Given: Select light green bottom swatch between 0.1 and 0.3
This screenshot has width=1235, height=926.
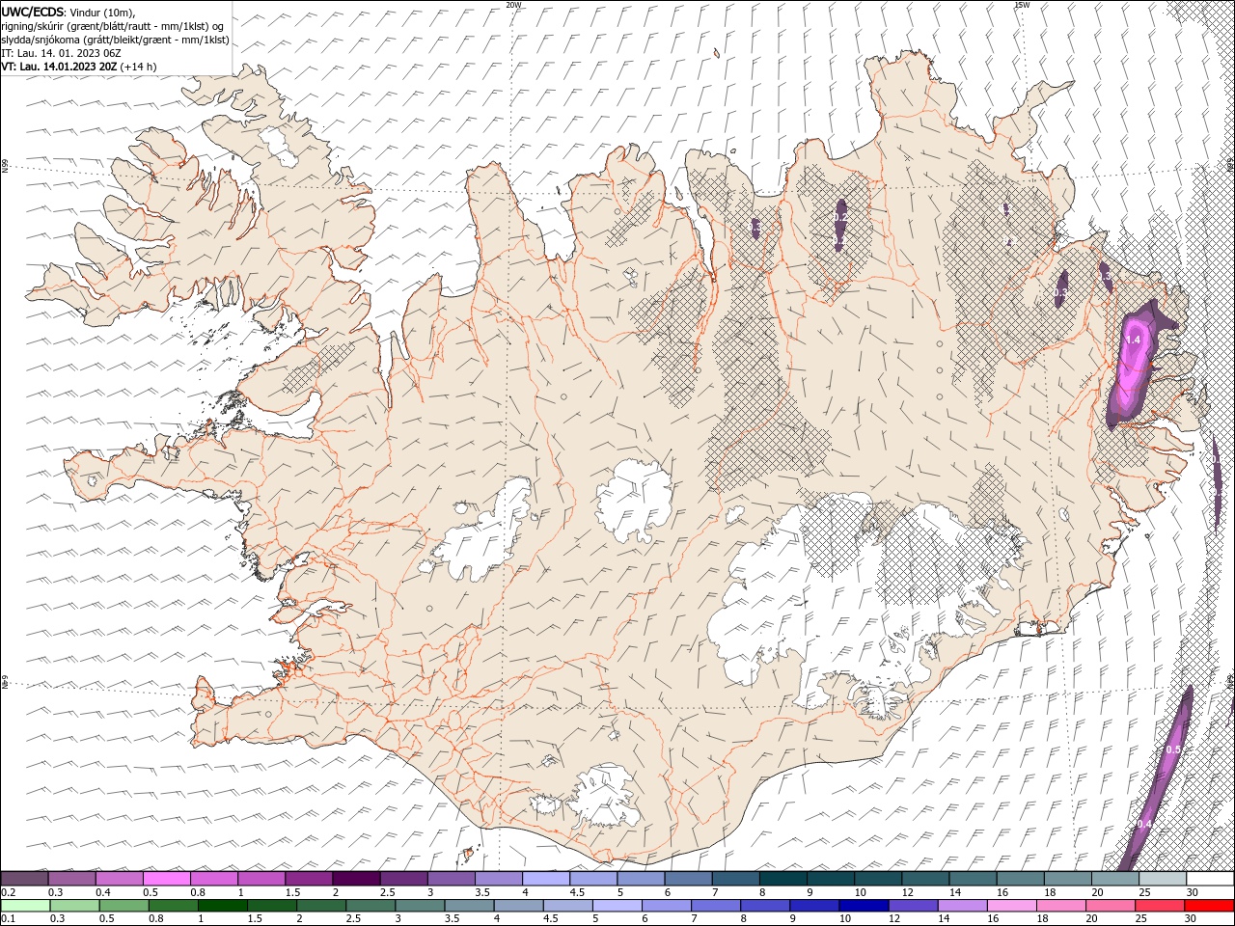Looking at the screenshot, I should click(26, 906).
